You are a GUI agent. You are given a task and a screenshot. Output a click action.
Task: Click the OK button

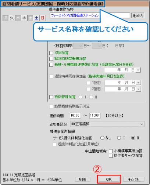(x=109, y=179)
